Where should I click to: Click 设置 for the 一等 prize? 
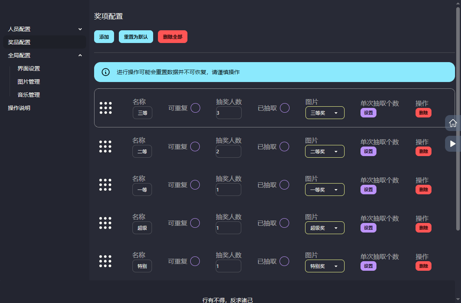pyautogui.click(x=368, y=190)
